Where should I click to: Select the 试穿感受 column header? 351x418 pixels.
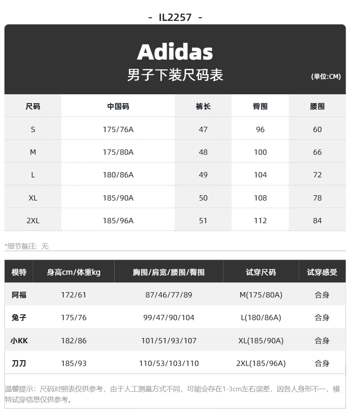[322, 272]
